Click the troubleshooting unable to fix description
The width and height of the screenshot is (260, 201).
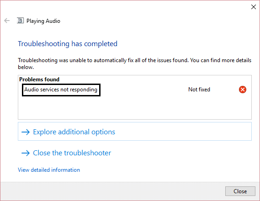(x=134, y=63)
